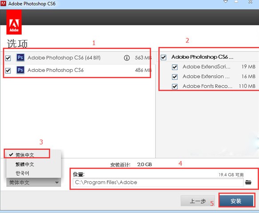
Task: Click the Adobe icon in the title bar
Action: pos(3,4)
